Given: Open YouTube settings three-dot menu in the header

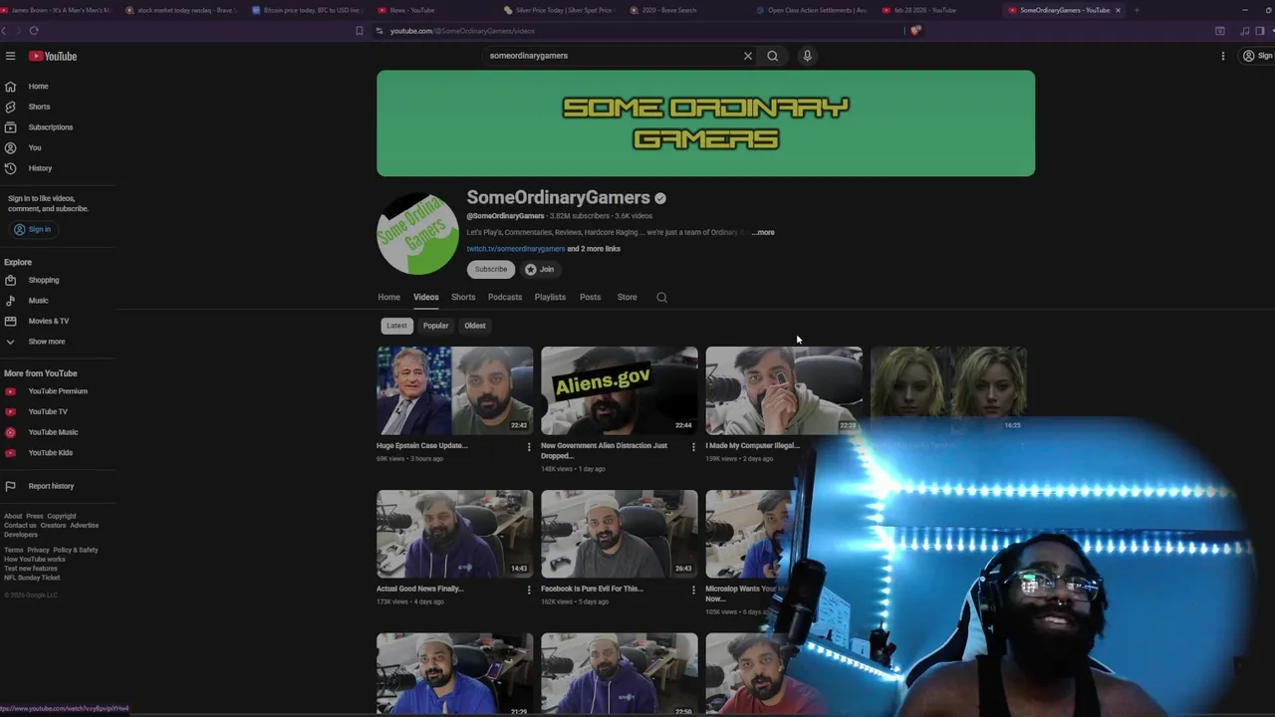Looking at the screenshot, I should point(1223,56).
